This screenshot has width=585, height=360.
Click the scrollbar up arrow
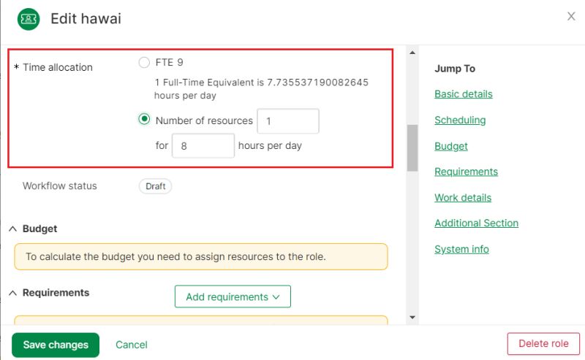pos(412,53)
